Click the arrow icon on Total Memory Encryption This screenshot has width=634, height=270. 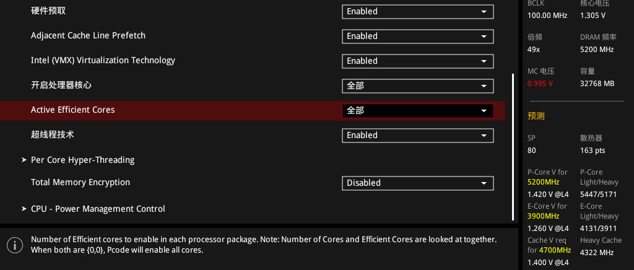[x=484, y=183]
